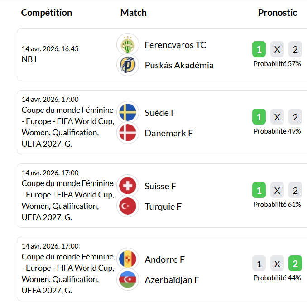This screenshot has height=302, width=307.
Task: Click the Puskás Akadémia club logo
Action: pos(128,65)
